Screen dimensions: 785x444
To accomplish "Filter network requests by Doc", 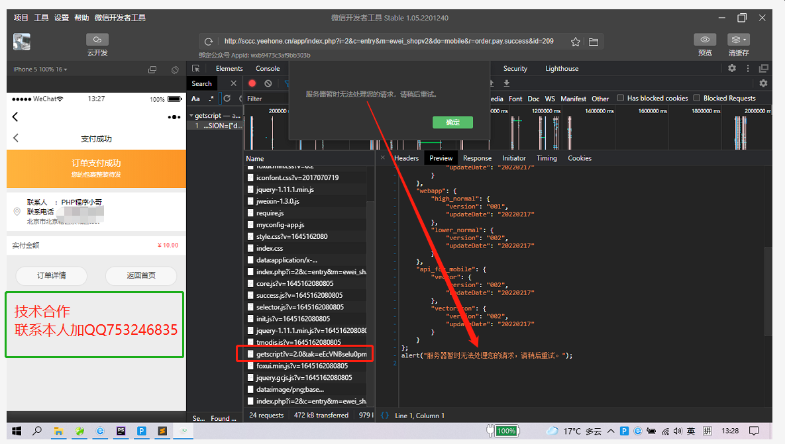I will pos(534,99).
